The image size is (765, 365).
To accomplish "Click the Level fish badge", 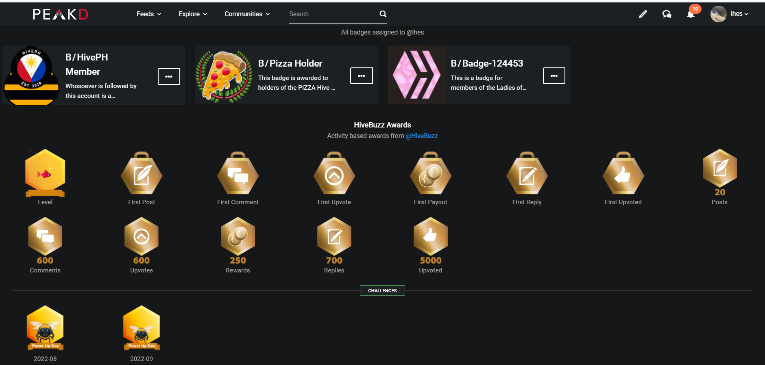I will tap(45, 173).
